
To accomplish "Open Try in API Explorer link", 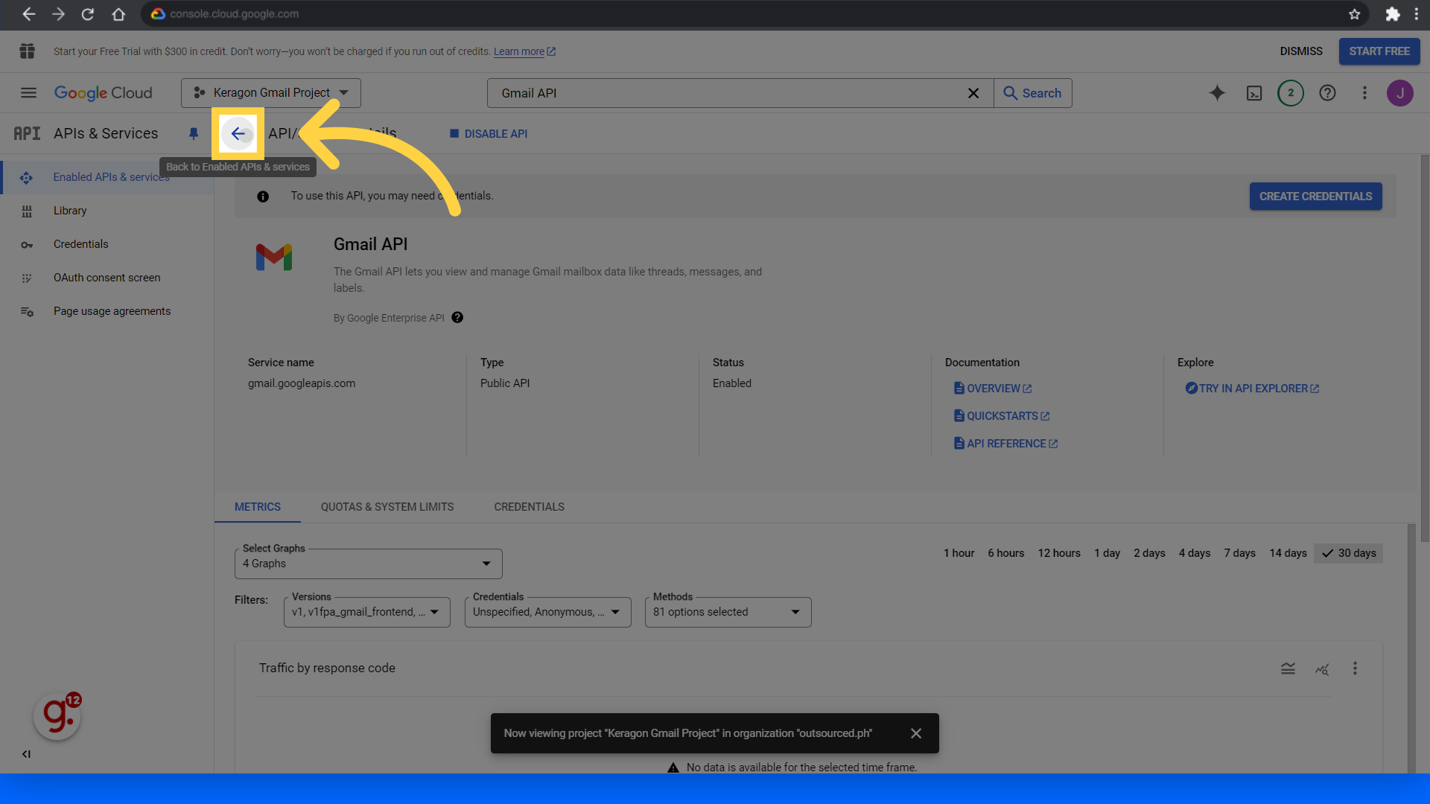I will [x=1253, y=389].
